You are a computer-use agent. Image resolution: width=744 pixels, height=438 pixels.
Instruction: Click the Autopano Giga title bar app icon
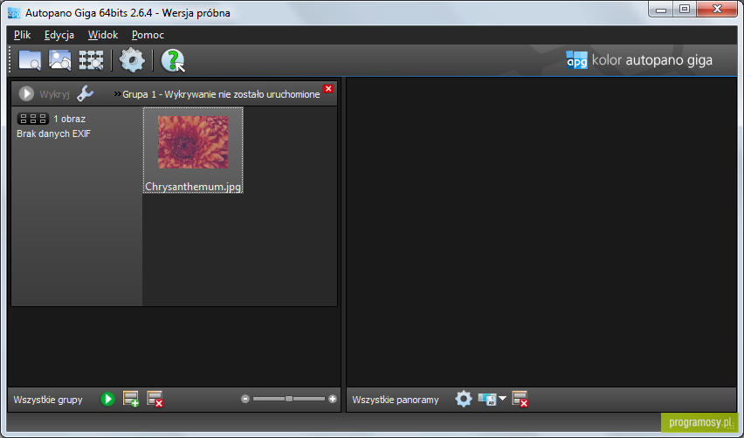[x=14, y=13]
